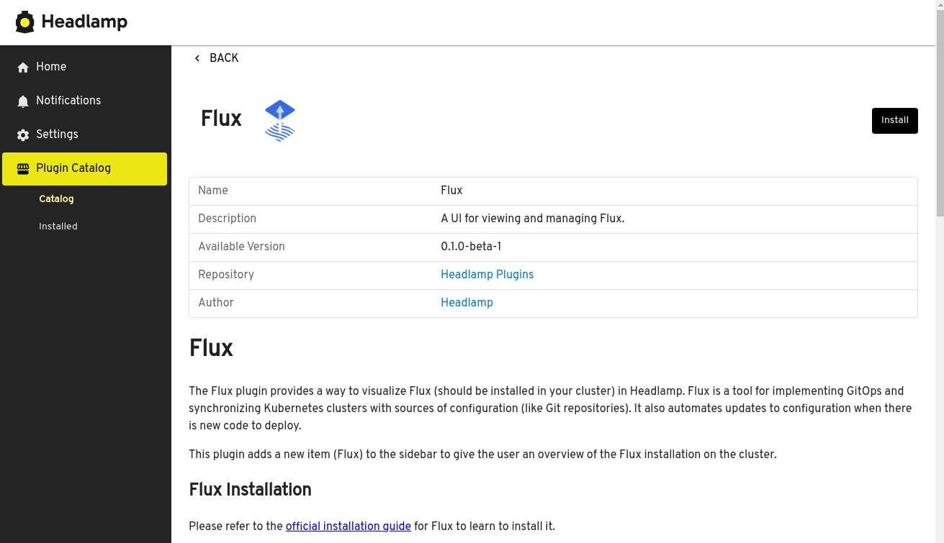Screen dimensions: 944x543
Task: Click the Plugin Catalog icon in sidebar
Action: pos(22,168)
